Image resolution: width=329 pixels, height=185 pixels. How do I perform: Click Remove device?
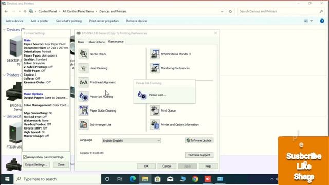coord(137,21)
